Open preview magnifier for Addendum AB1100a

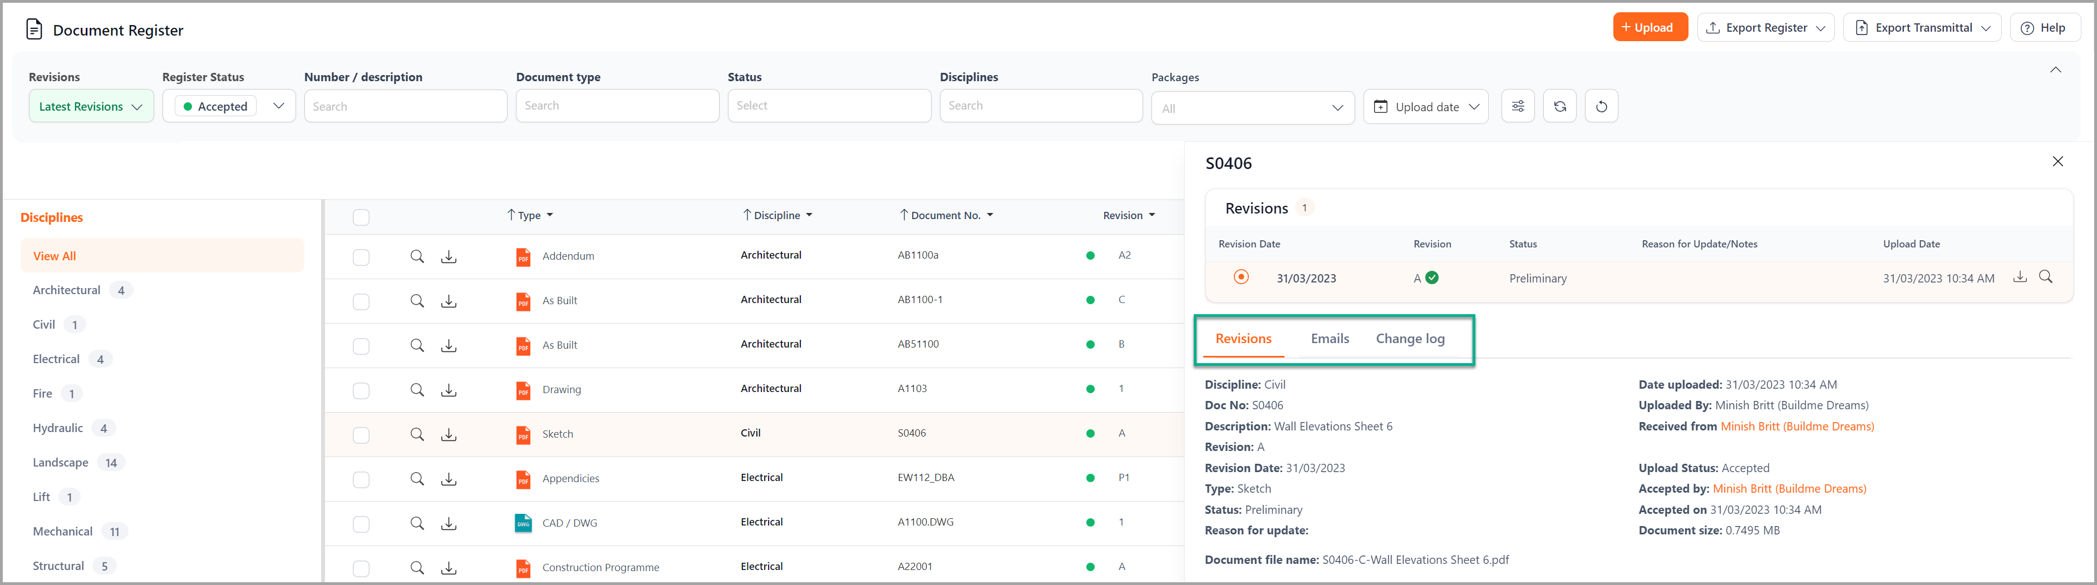[417, 256]
